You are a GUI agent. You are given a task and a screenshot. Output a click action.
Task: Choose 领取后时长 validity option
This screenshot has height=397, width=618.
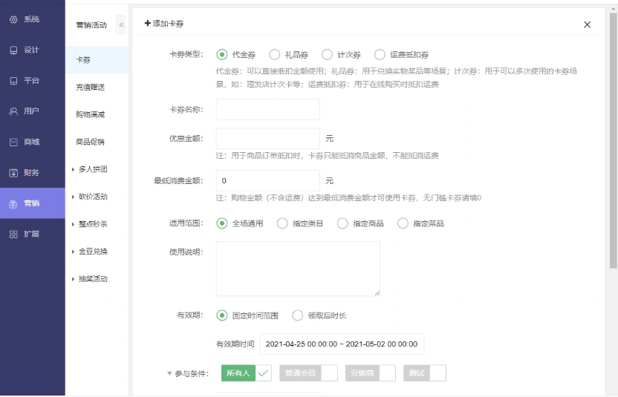pos(298,315)
